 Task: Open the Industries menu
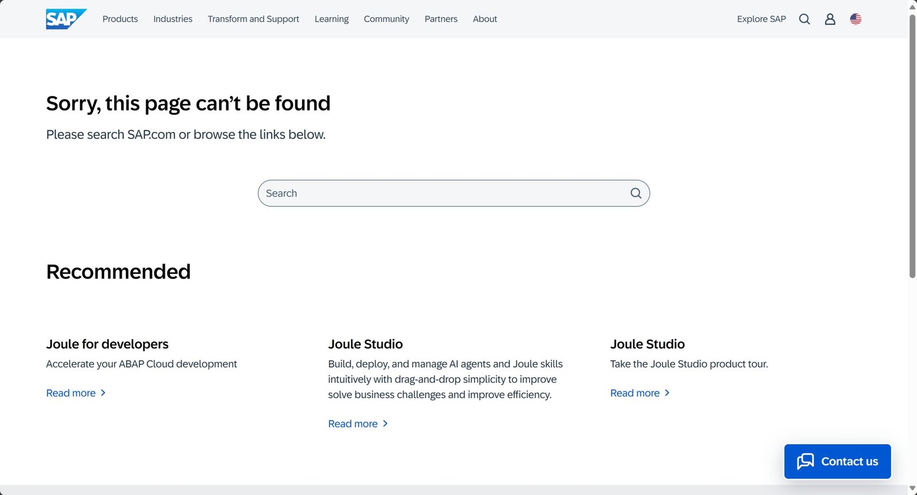coord(173,19)
